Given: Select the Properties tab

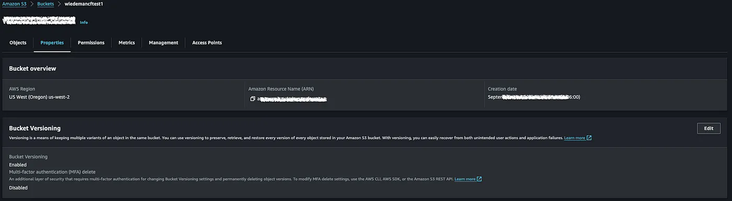Looking at the screenshot, I should coord(52,43).
